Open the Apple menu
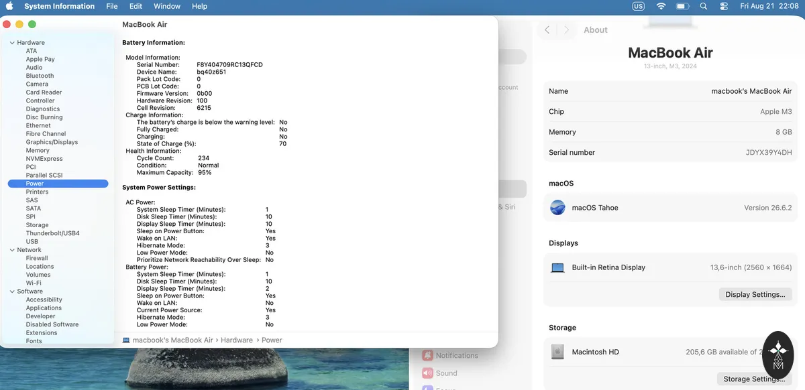The width and height of the screenshot is (805, 390). click(x=9, y=6)
